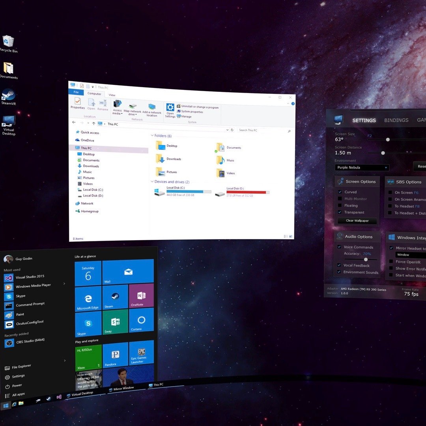Switch to the Computer ribbon tab
The image size is (426, 426).
pos(94,93)
